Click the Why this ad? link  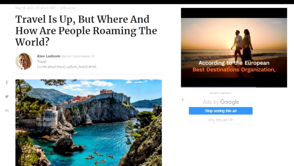(220, 120)
